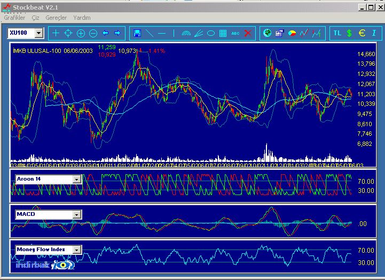Toggle the grid icon in toolbar
The height and width of the screenshot is (280, 385).
point(223,33)
